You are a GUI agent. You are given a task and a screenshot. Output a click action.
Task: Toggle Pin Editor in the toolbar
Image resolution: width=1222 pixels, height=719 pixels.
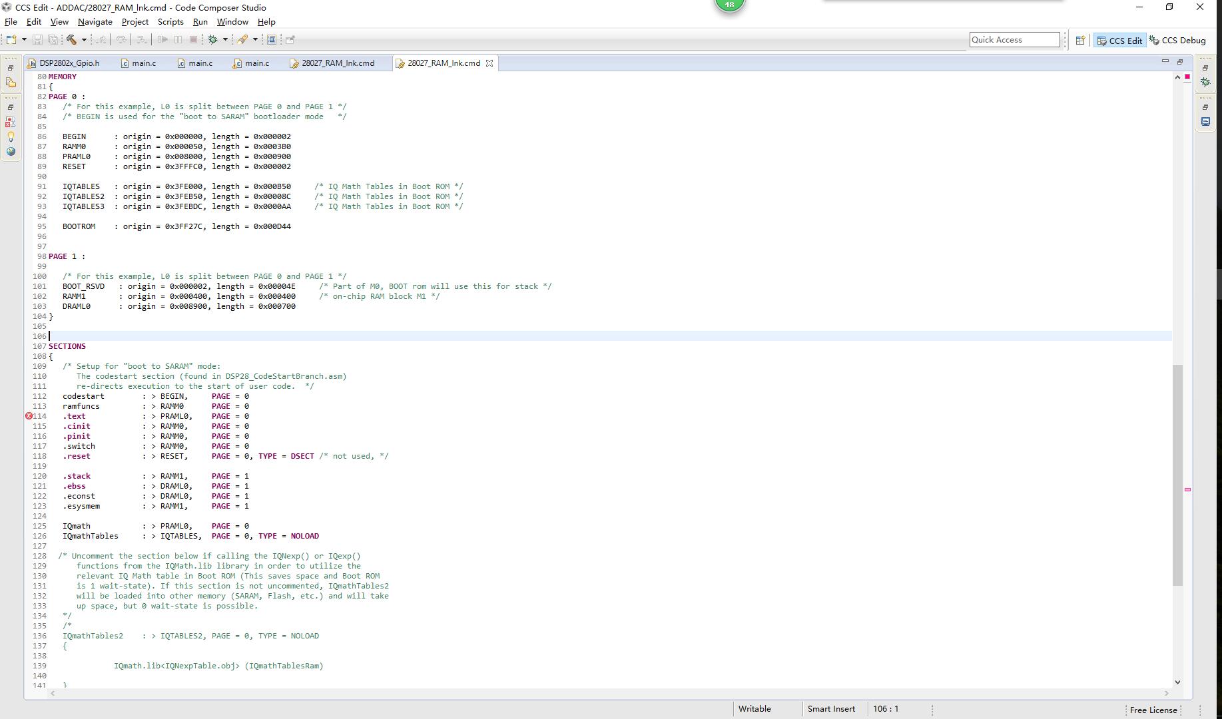coord(290,40)
